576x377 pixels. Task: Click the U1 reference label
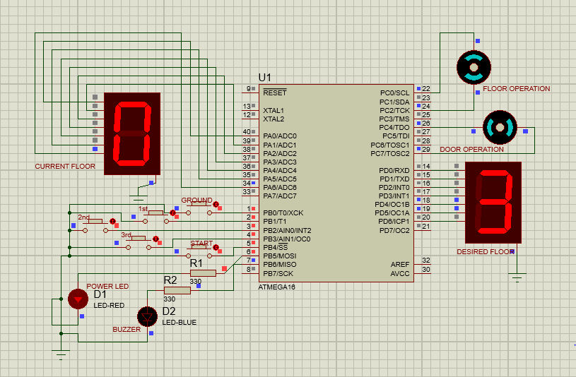264,78
